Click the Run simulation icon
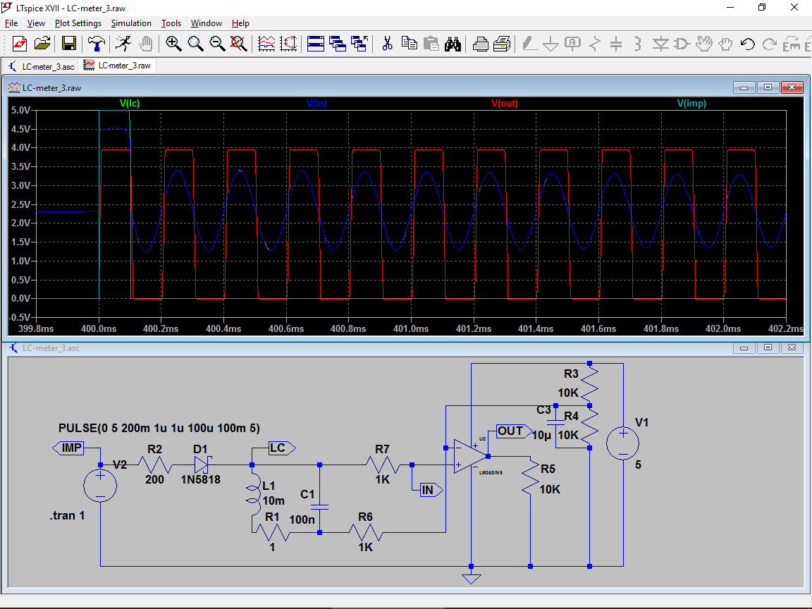This screenshot has height=609, width=812. [123, 44]
